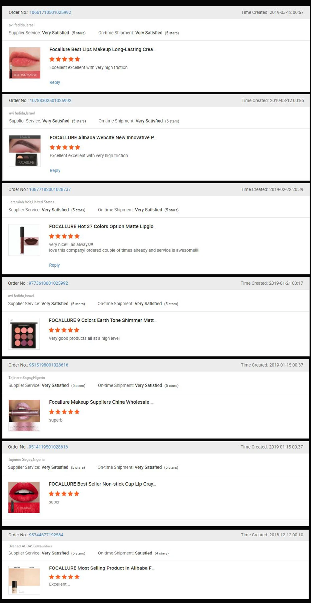Click Reply under Jeremiah Voit's lipgloss review
Screen dimensions: 311x603
pos(55,265)
